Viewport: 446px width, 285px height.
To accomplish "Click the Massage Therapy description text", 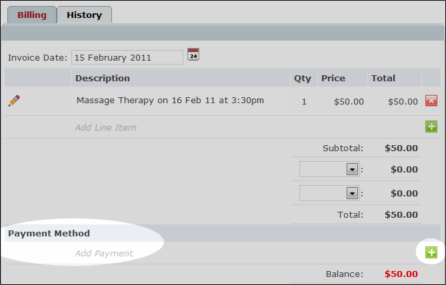I will point(170,101).
